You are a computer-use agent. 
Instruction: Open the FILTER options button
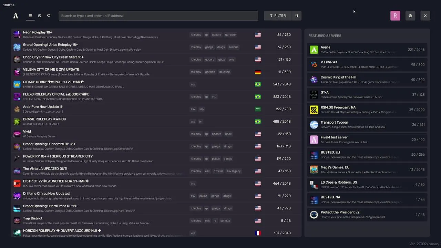click(x=278, y=15)
